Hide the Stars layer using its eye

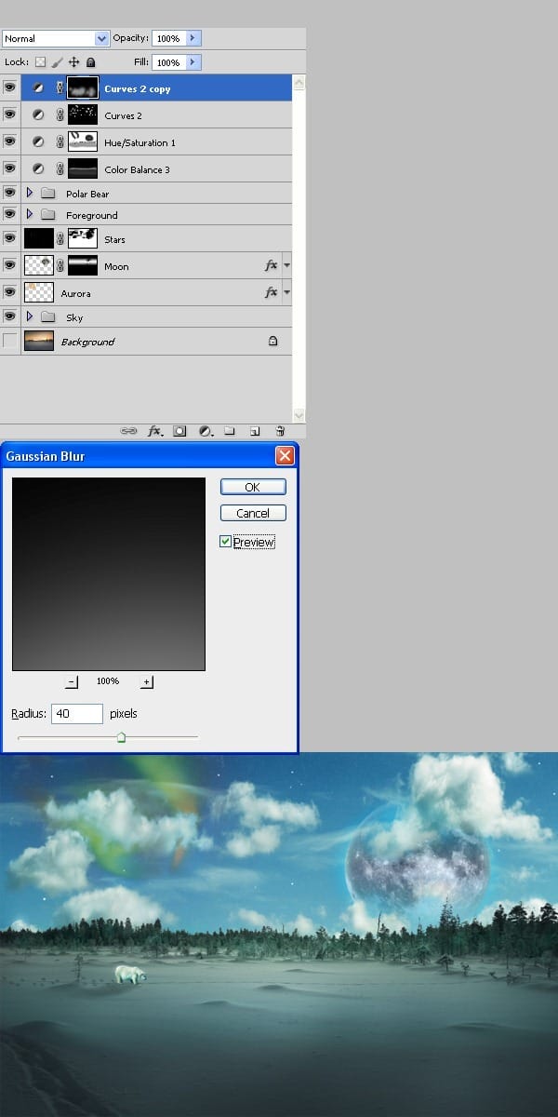(10, 239)
